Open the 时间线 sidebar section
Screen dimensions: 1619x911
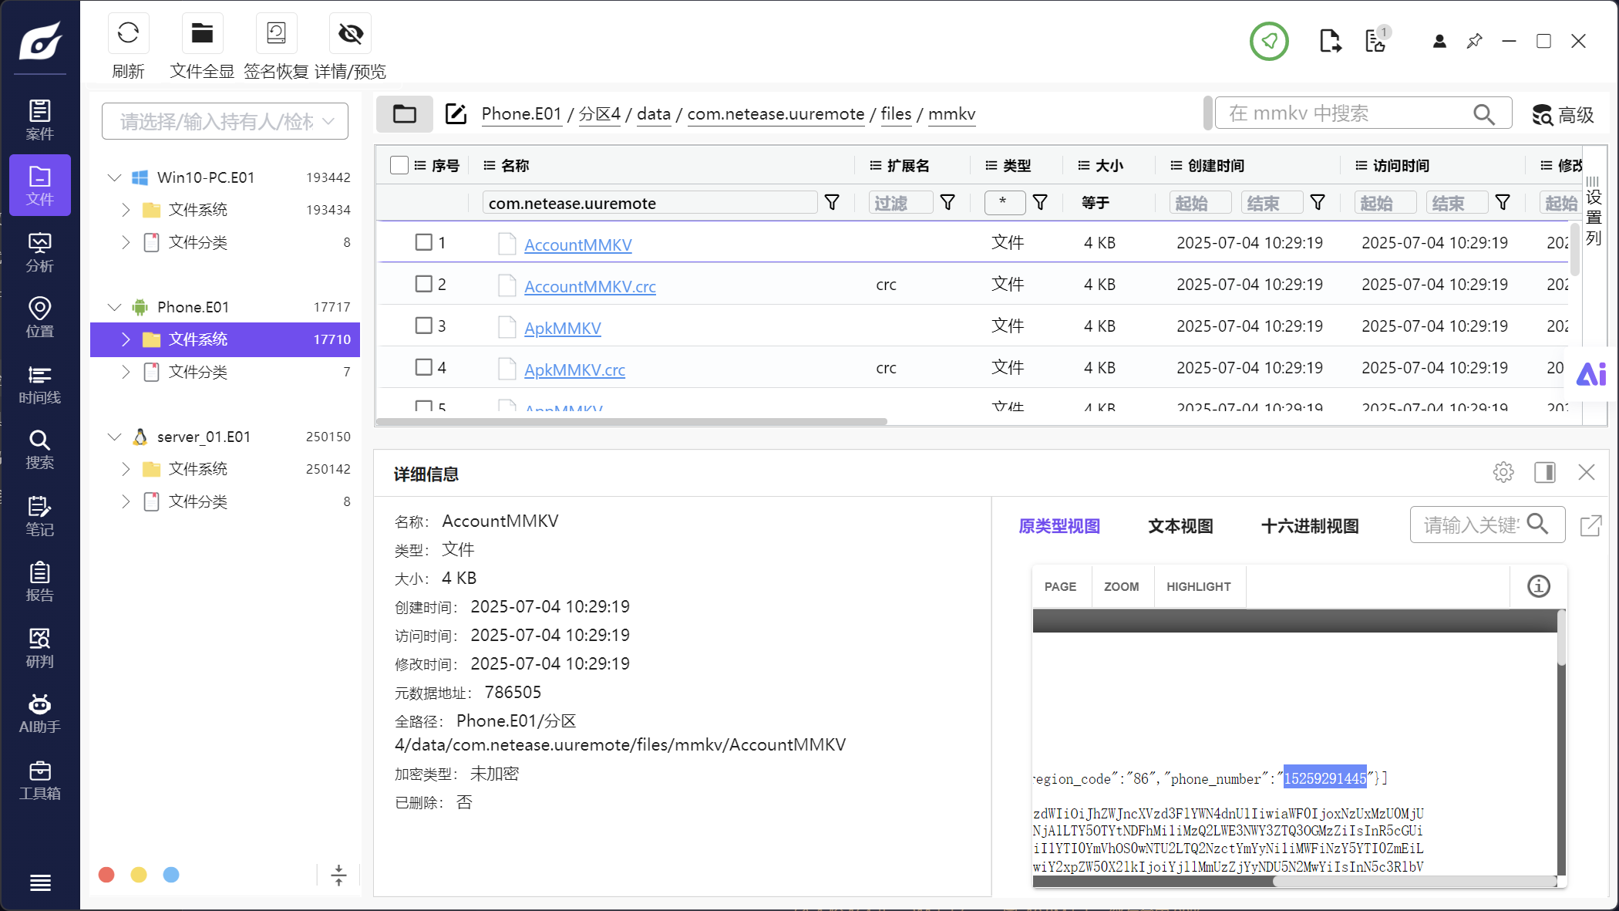pos(40,384)
